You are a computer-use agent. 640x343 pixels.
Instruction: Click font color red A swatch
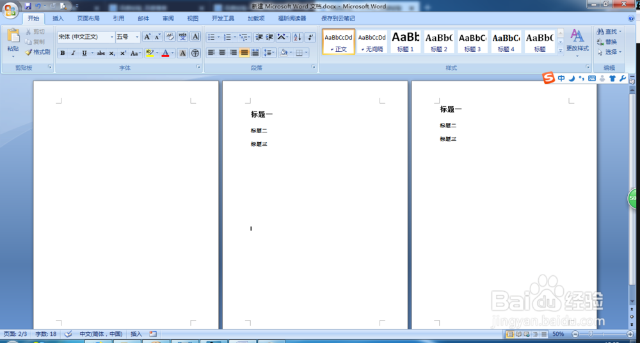tap(165, 53)
